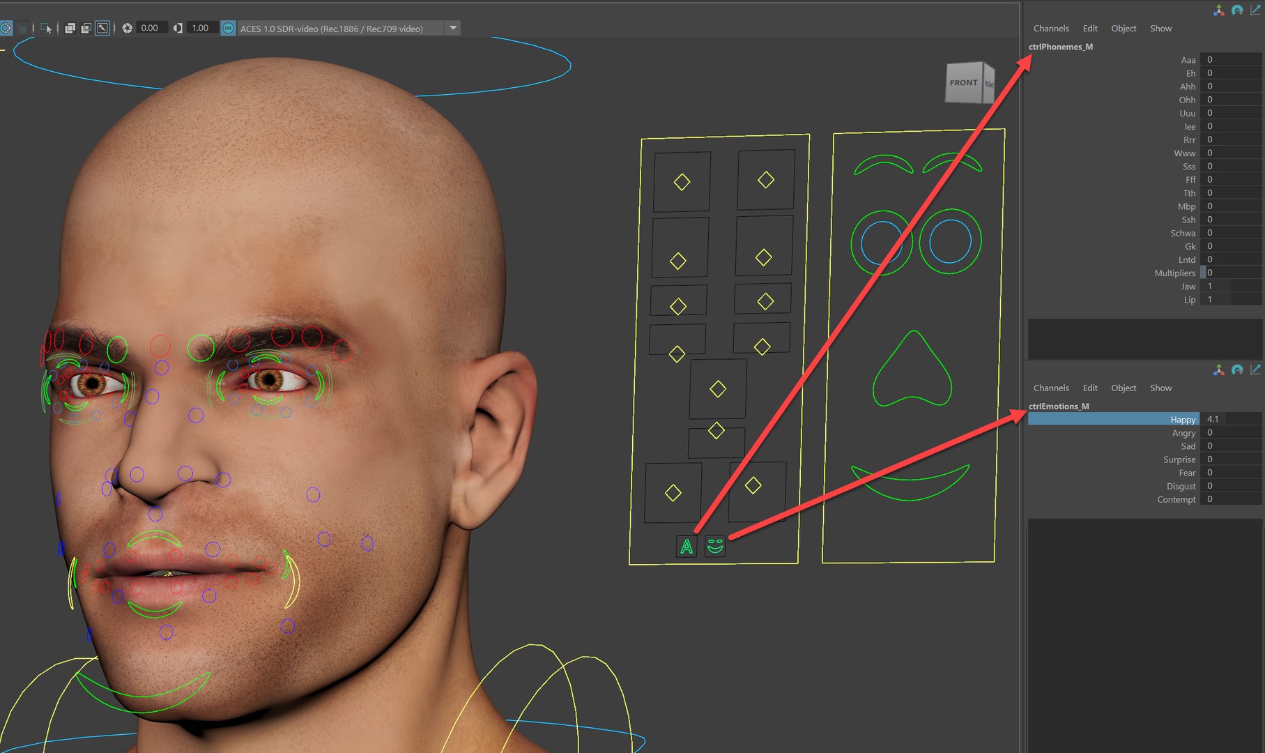
Task: Click graph arrow icon above ctrlEmotions_M panel
Action: (1255, 370)
